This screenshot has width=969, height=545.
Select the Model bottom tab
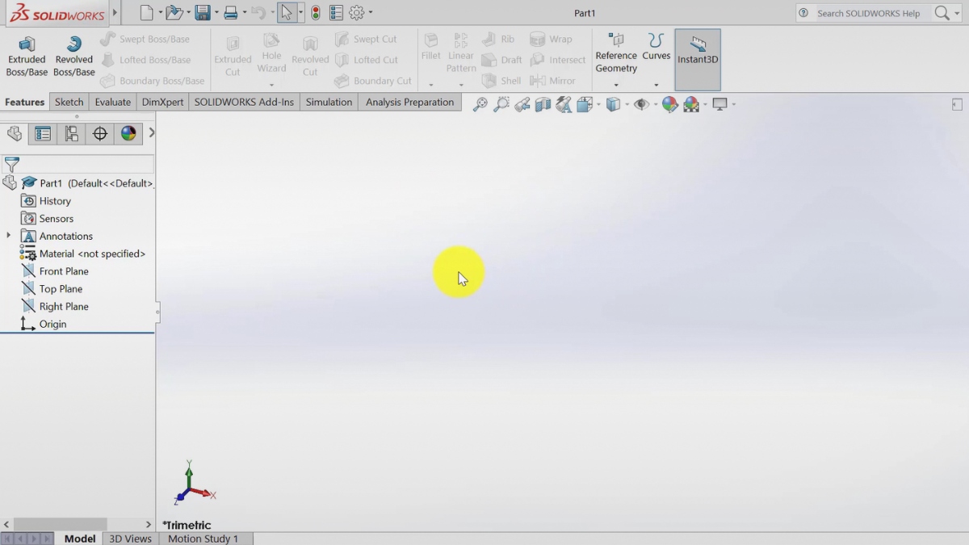pos(80,539)
